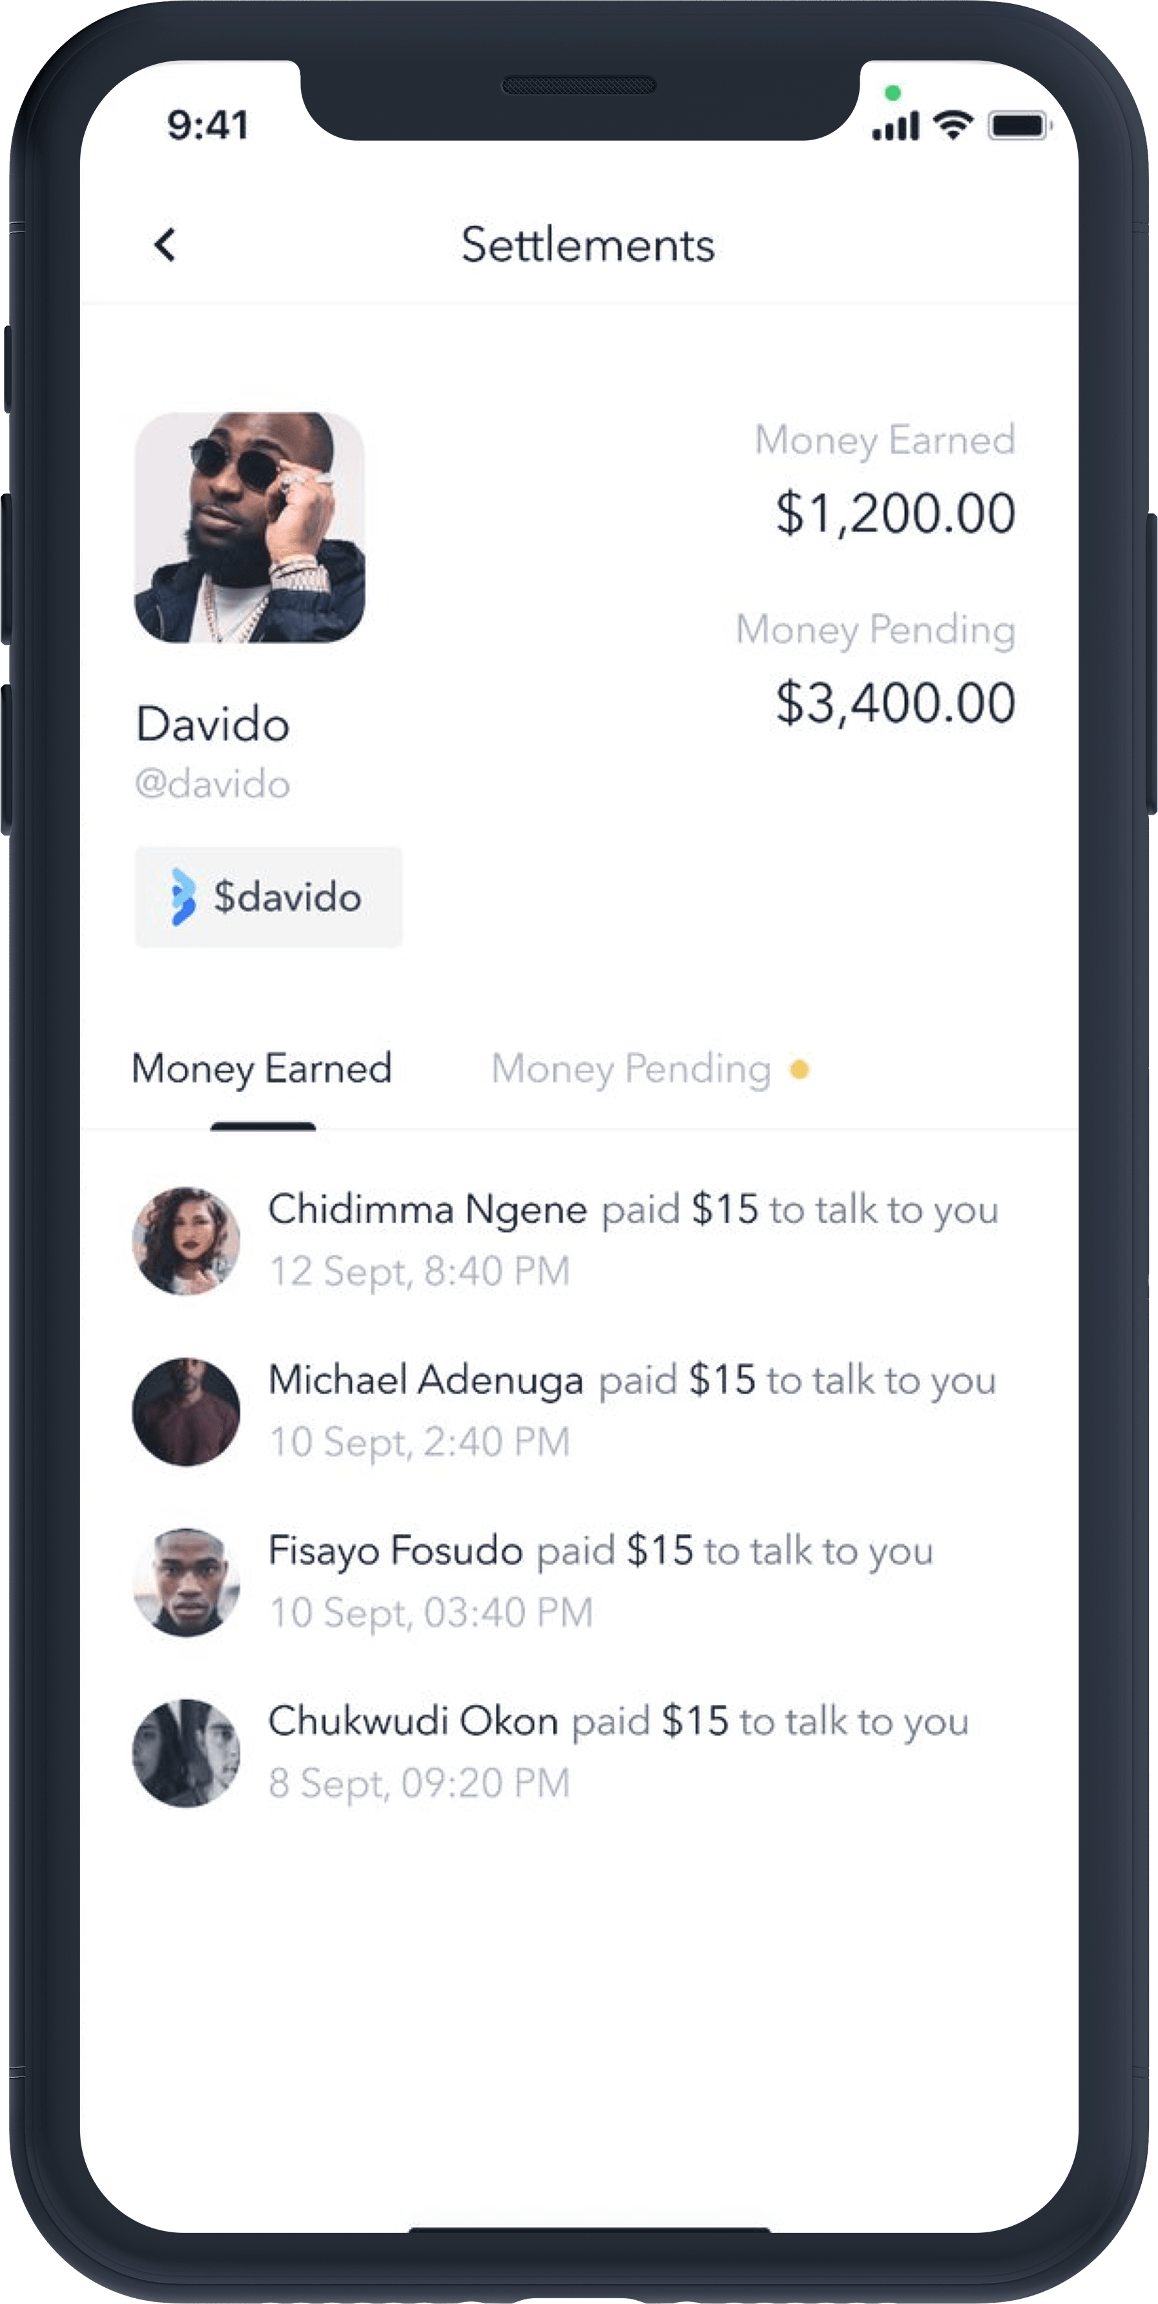Tap the blue logo beside $davido

(182, 896)
